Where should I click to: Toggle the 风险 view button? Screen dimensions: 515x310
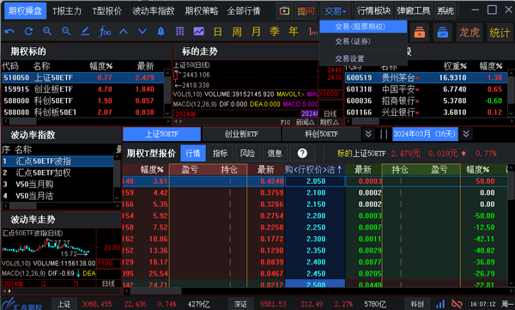(x=247, y=153)
